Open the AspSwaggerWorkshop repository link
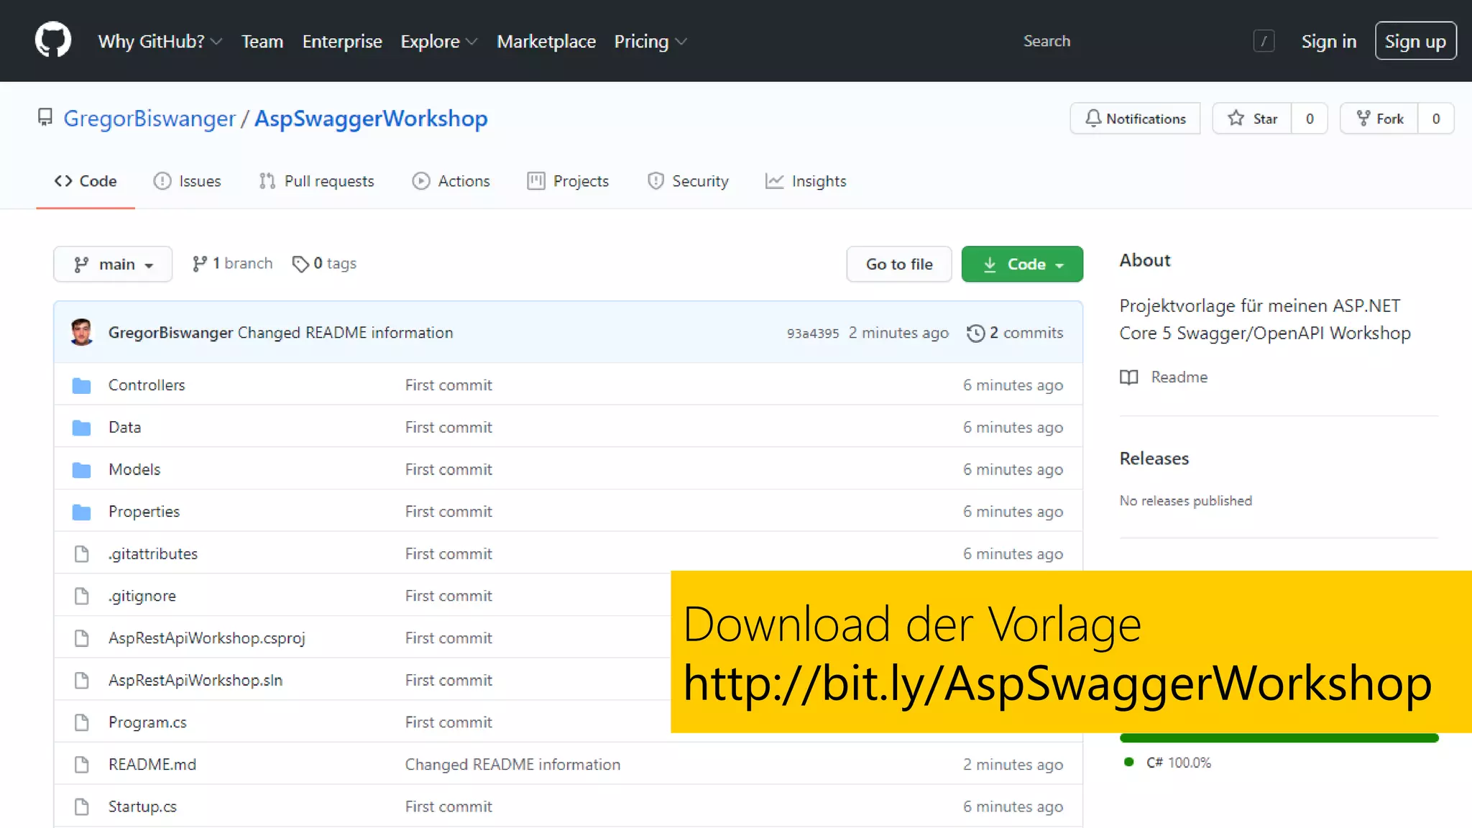The width and height of the screenshot is (1472, 828). (x=371, y=118)
